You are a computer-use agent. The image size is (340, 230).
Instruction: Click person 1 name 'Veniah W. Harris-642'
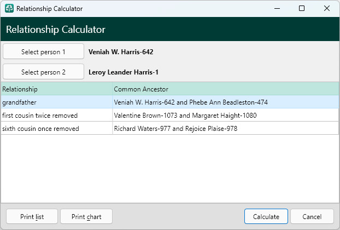coord(121,51)
